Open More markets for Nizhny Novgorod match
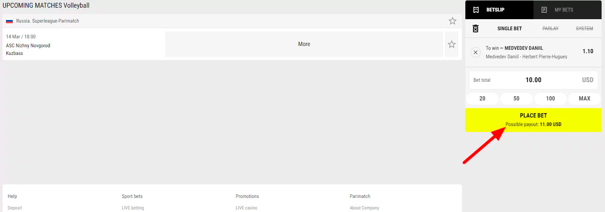The width and height of the screenshot is (605, 212). tap(304, 44)
